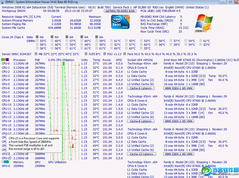This screenshot has height=178, width=239.
Task: Click the Intel Xeon inside logo
Action: tap(120, 22)
